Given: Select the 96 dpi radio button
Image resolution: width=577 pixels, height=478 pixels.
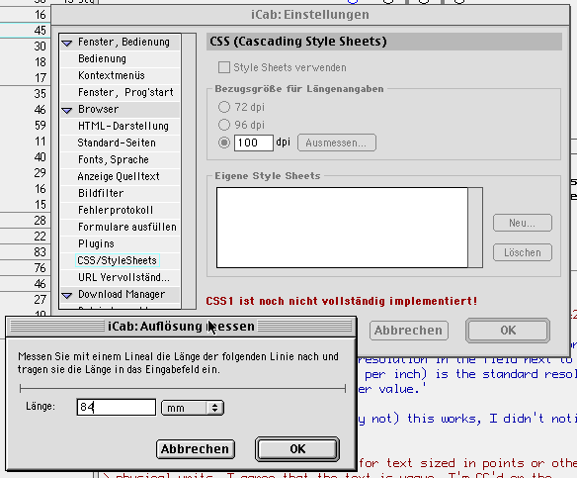Looking at the screenshot, I should point(224,125).
